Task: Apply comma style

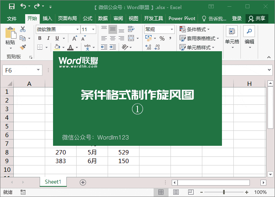Action: (170, 38)
